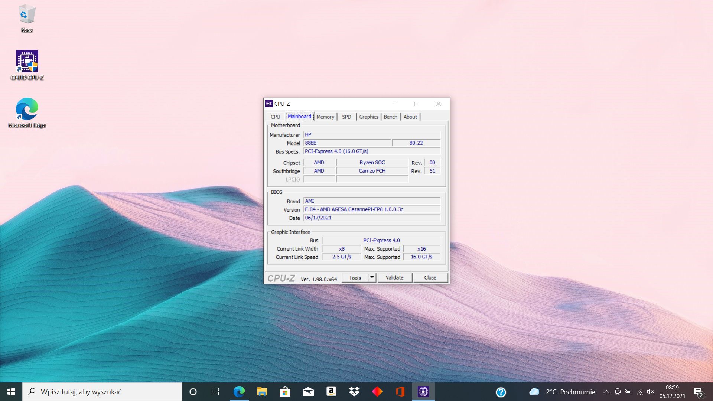Viewport: 713px width, 401px height.
Task: Open the taskbar clock and date
Action: pos(672,392)
